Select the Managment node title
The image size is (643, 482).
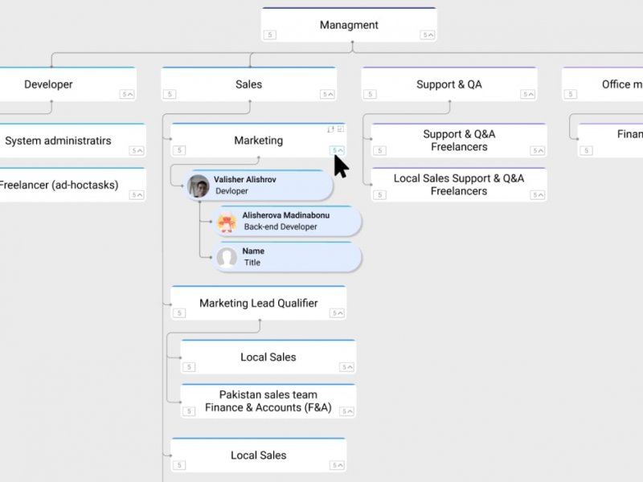pos(349,25)
